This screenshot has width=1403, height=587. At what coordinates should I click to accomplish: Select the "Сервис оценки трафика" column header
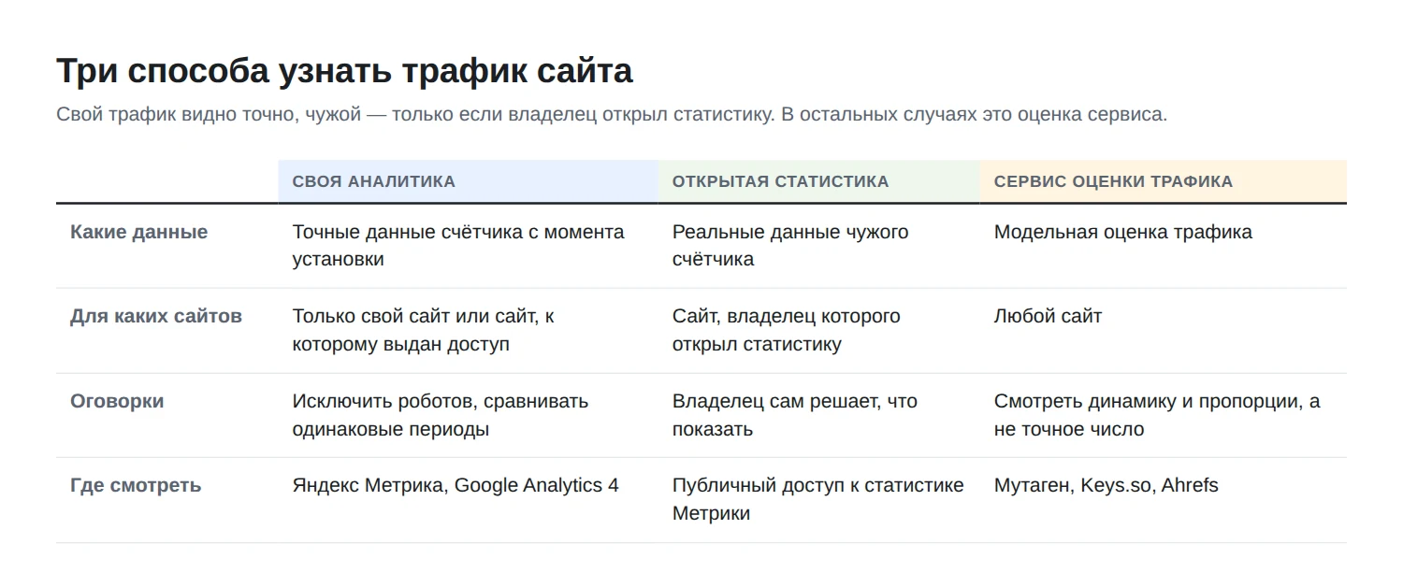(x=1163, y=181)
